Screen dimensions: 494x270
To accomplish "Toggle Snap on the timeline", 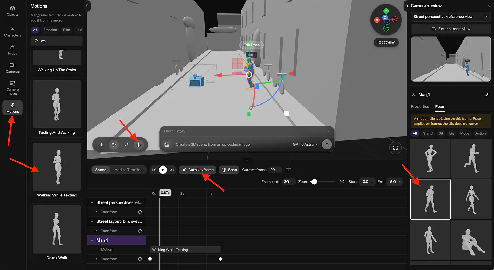I will point(229,170).
